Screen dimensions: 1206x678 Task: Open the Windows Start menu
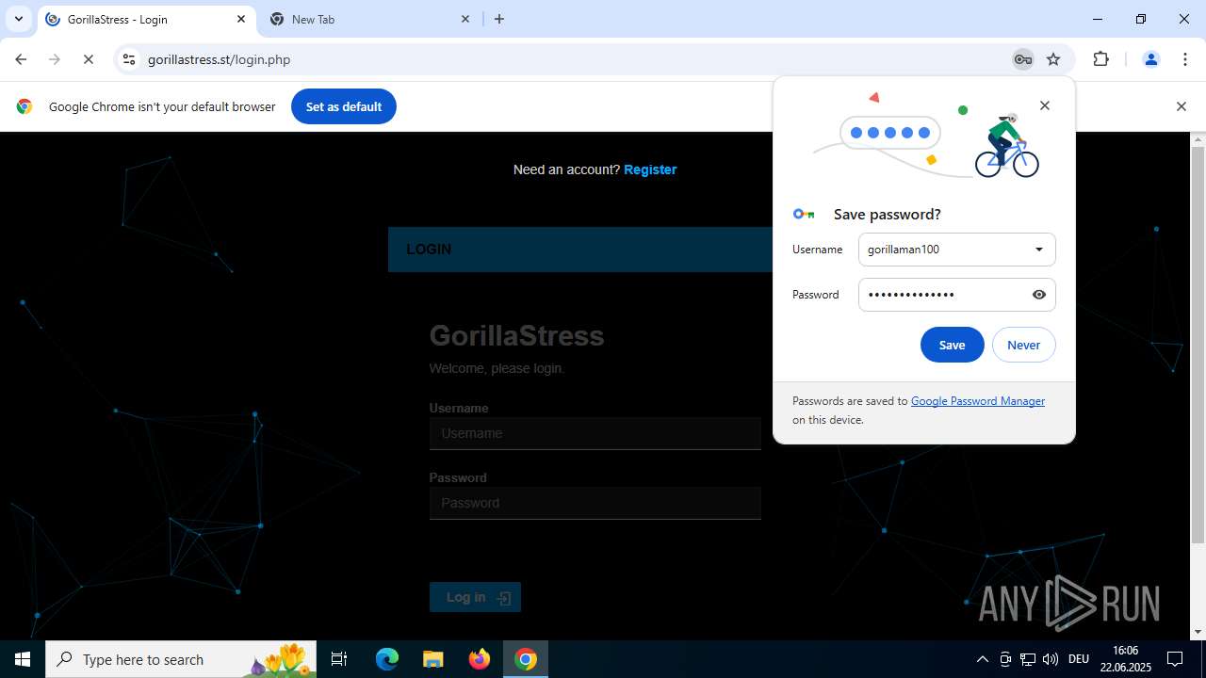tap(23, 659)
